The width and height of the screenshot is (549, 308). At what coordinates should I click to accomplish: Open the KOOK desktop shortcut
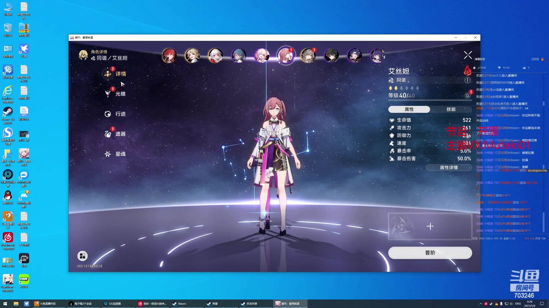(x=24, y=281)
